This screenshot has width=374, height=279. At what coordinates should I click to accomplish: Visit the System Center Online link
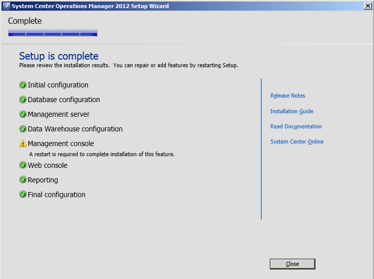(297, 142)
